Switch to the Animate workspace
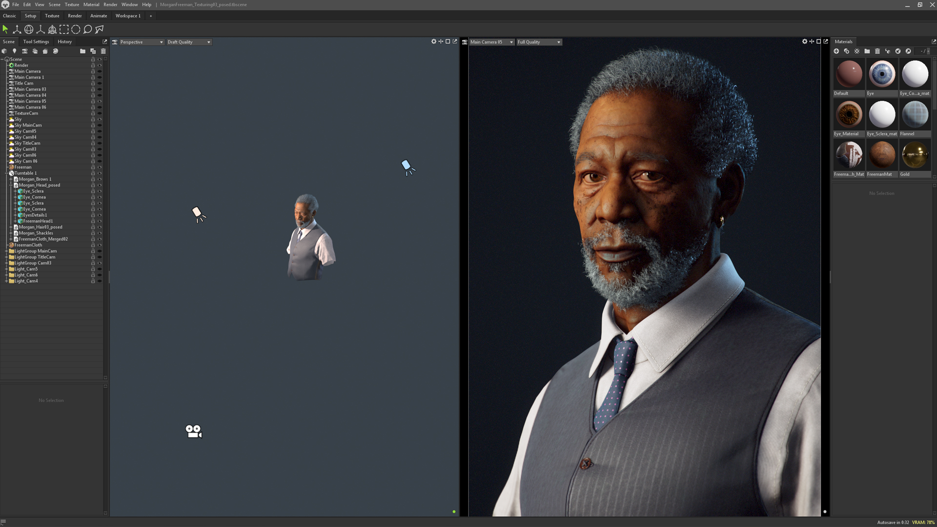The width and height of the screenshot is (937, 527). click(x=98, y=16)
